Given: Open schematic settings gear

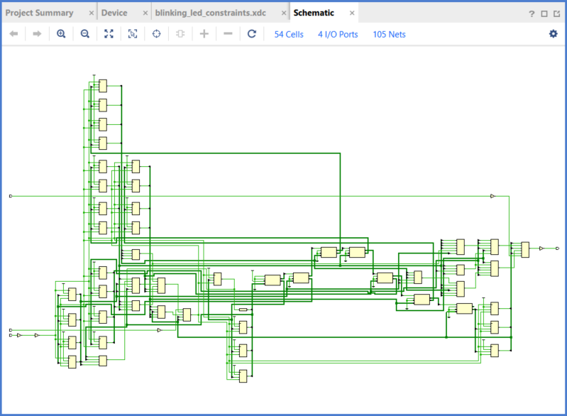Looking at the screenshot, I should point(554,34).
